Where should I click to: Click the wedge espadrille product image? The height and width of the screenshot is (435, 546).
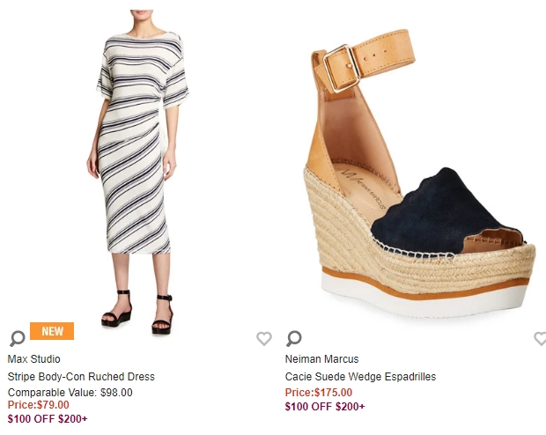coord(419,174)
